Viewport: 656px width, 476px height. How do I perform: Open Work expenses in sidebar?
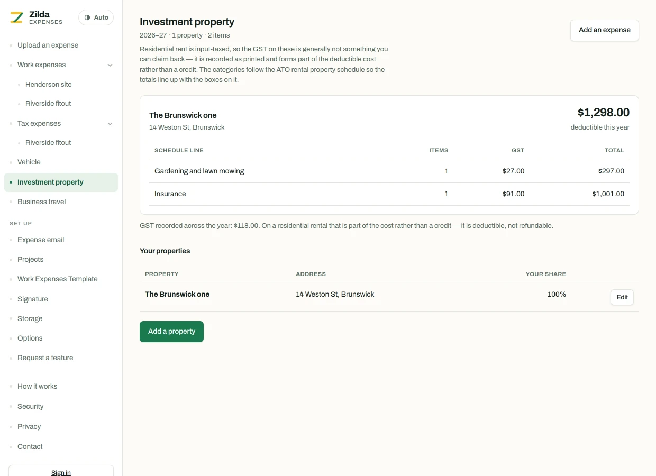coord(41,65)
